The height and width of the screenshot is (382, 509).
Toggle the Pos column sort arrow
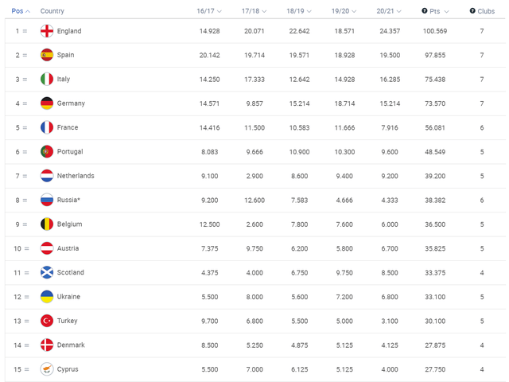pyautogui.click(x=28, y=11)
